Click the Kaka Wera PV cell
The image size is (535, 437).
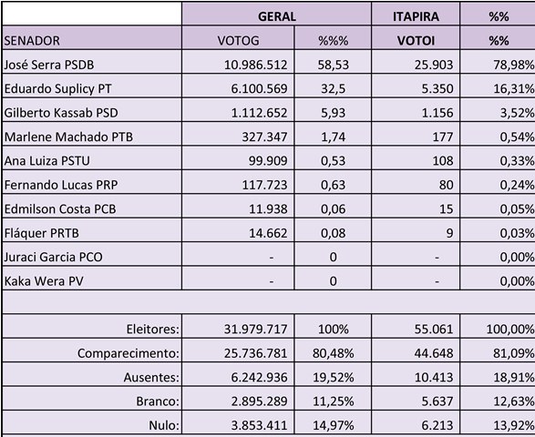coord(92,279)
